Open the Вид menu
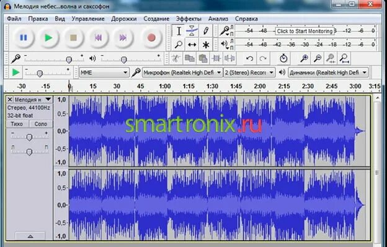Image resolution: width=387 pixels, height=247 pixels. coord(60,19)
